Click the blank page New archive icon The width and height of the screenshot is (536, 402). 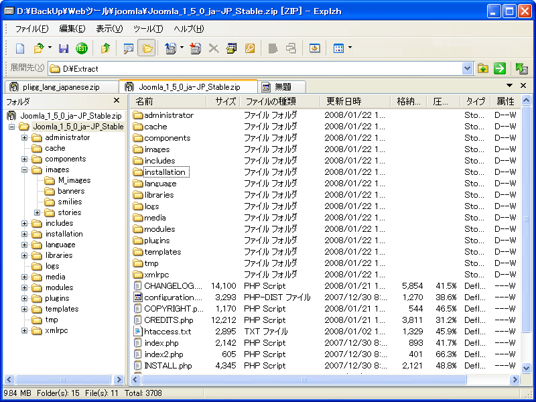tap(20, 48)
